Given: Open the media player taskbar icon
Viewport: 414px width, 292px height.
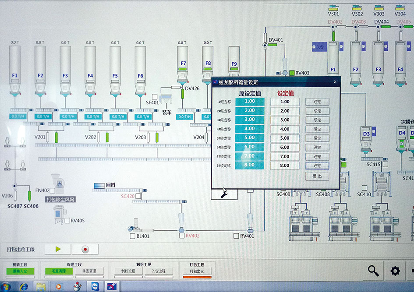Looking at the screenshot, I should tap(59, 286).
